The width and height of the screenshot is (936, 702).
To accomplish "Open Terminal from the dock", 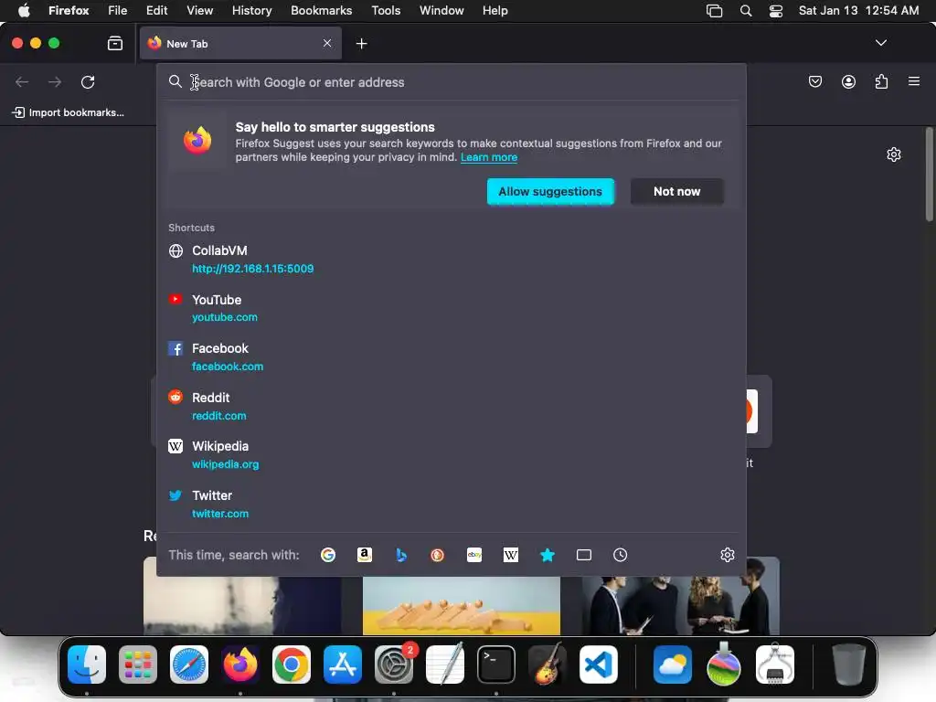I will [x=496, y=665].
